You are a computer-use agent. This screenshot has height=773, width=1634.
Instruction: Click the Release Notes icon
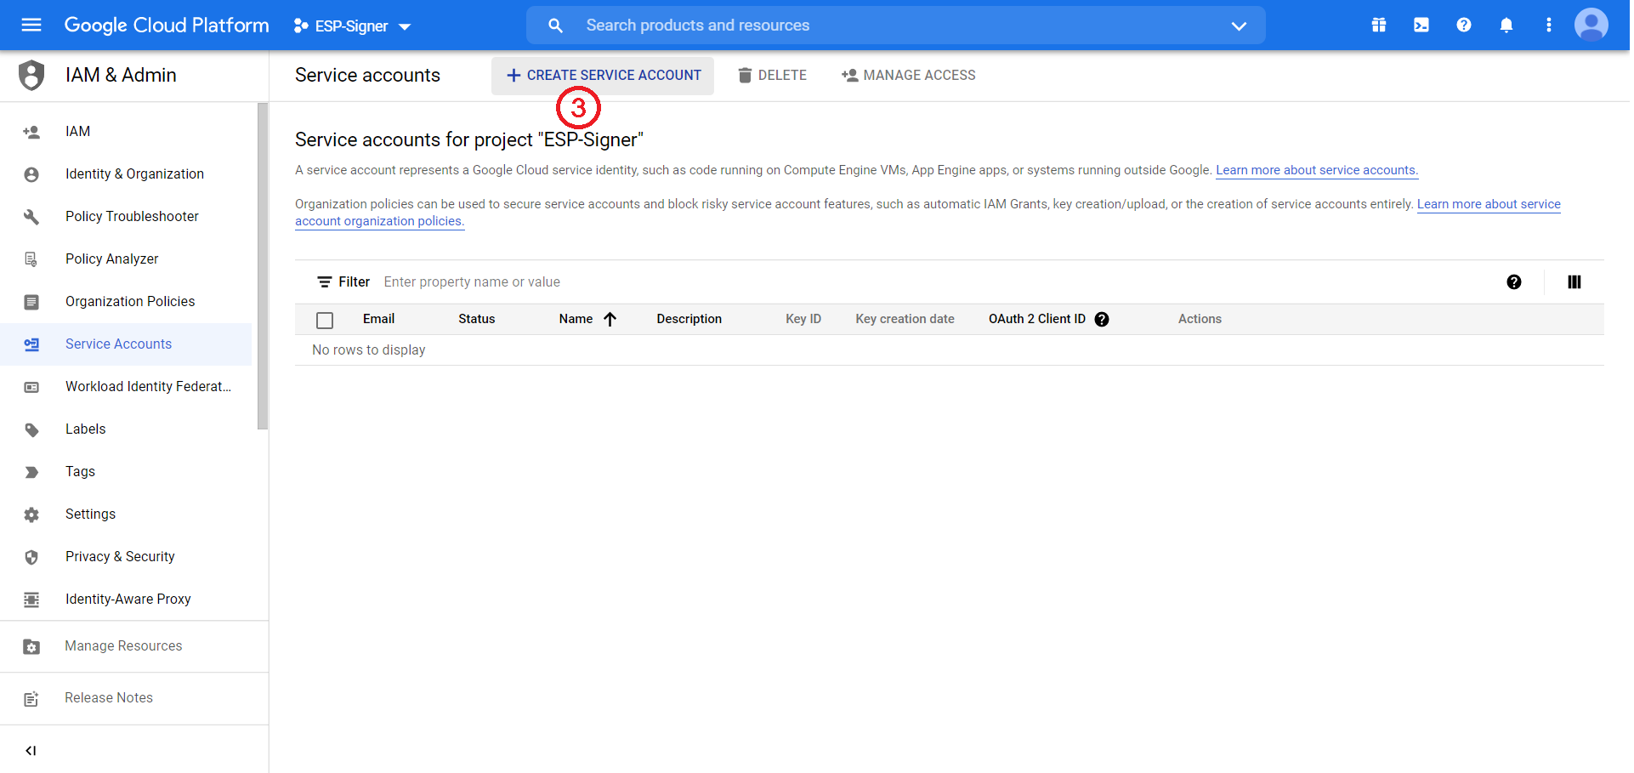(31, 698)
